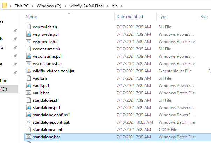Select the file name standalone.conf
211x143 pixels.
coord(48,130)
